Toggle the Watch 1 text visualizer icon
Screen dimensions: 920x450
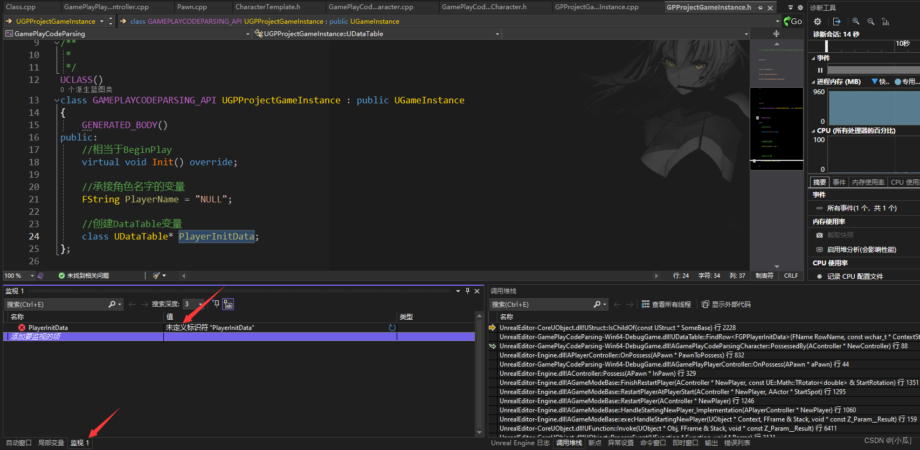pos(229,304)
